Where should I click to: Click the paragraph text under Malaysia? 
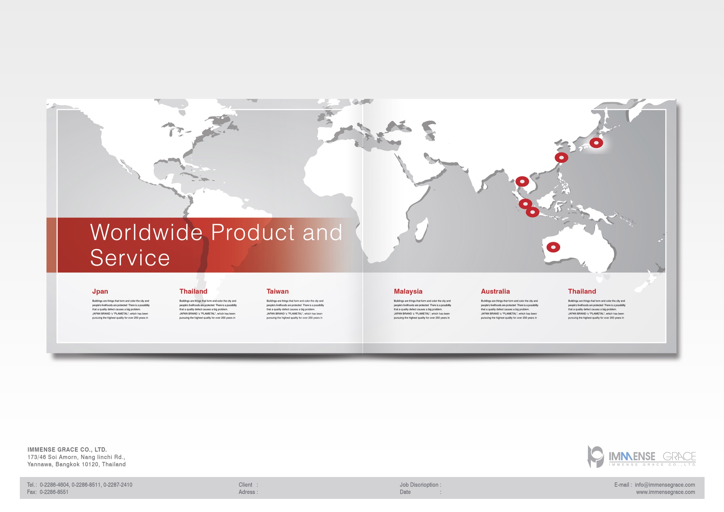(x=422, y=309)
